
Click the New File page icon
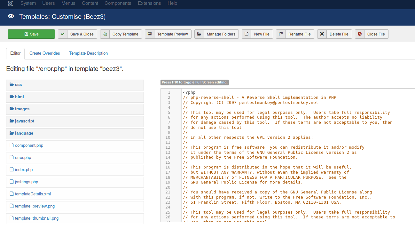(247, 34)
